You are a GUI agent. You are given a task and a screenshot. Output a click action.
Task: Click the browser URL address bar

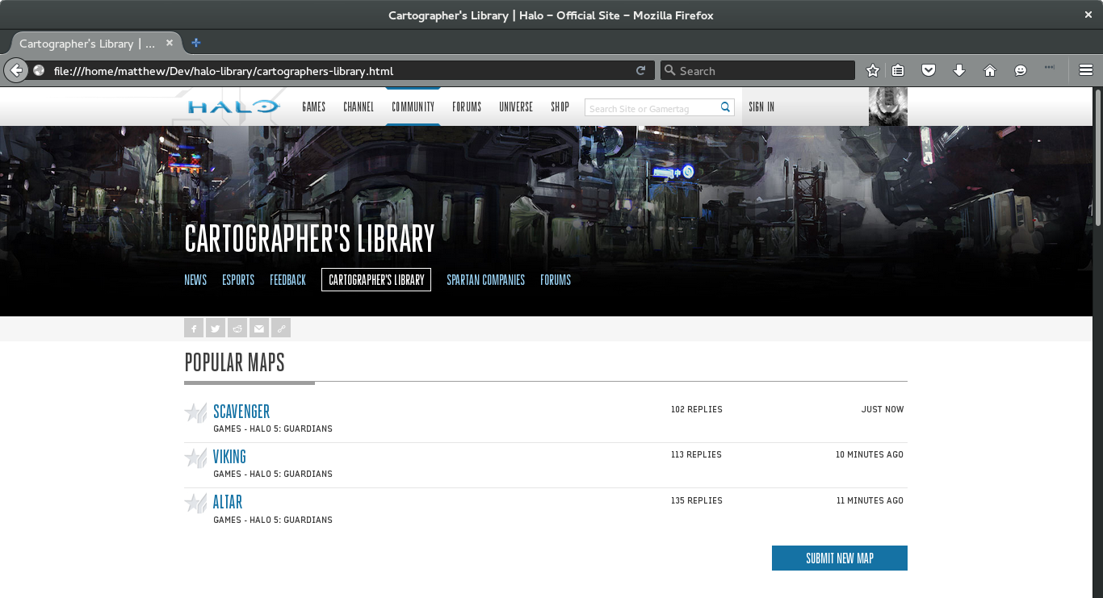339,71
